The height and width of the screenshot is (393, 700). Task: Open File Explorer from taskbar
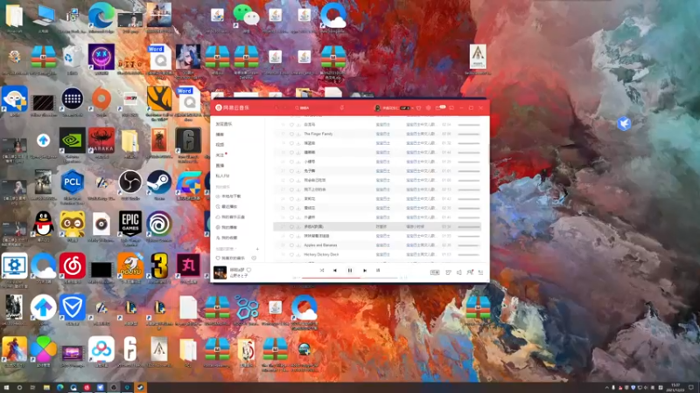[x=46, y=388]
